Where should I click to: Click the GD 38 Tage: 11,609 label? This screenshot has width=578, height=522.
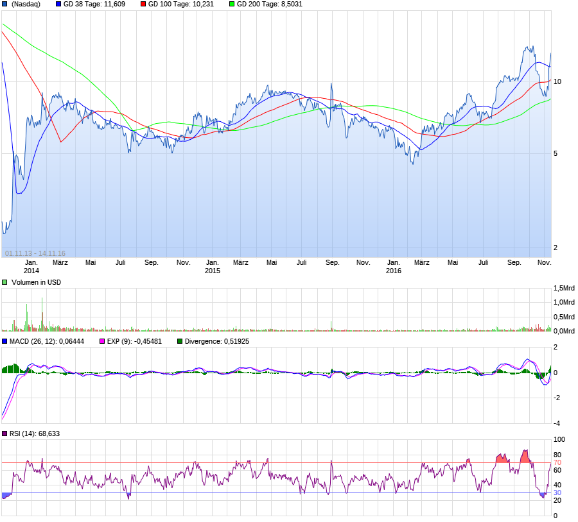point(94,4)
